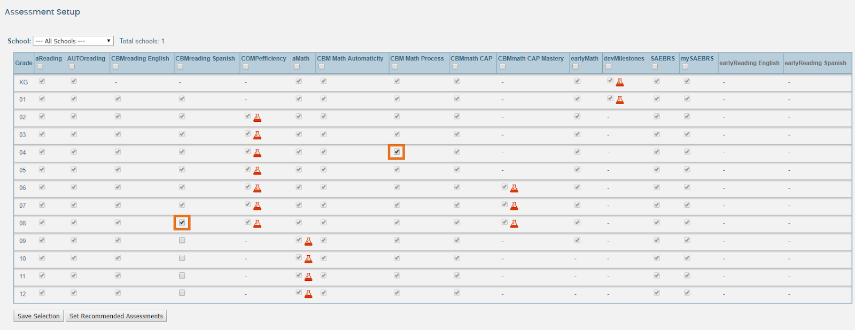The width and height of the screenshot is (855, 330).
Task: Click the flask icon in grade 05 COMPefficiency
Action: coord(257,170)
